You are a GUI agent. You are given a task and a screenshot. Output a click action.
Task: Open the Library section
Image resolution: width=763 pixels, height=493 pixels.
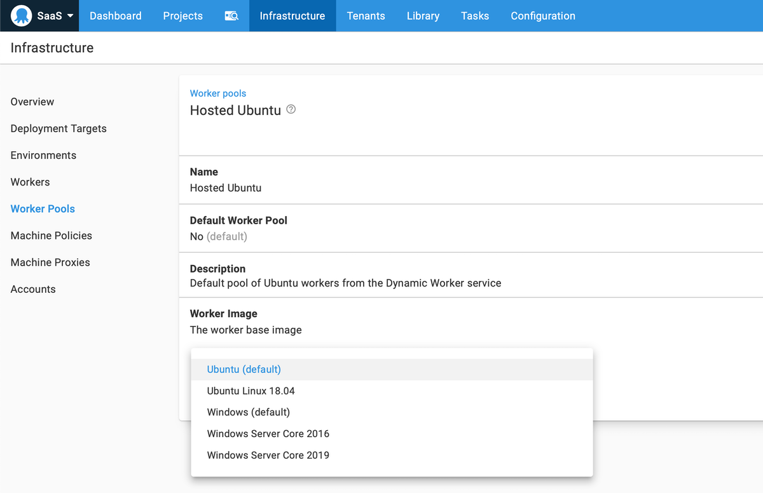pyautogui.click(x=423, y=15)
